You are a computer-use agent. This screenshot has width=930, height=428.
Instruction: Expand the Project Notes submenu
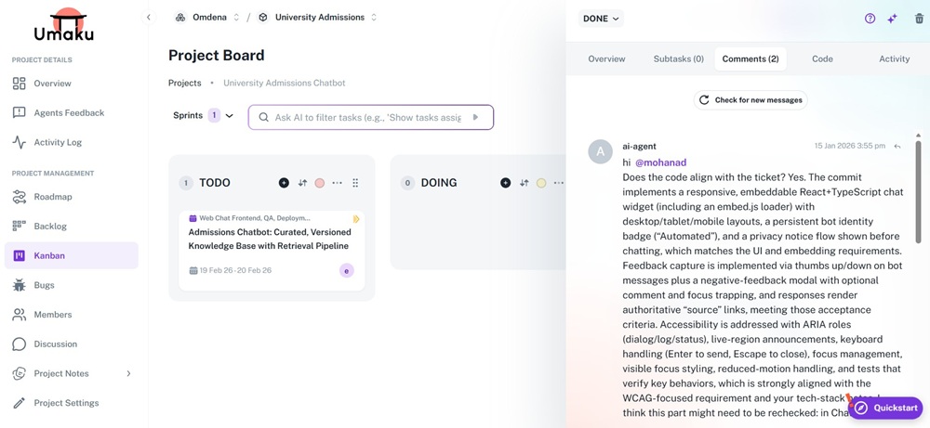(128, 373)
